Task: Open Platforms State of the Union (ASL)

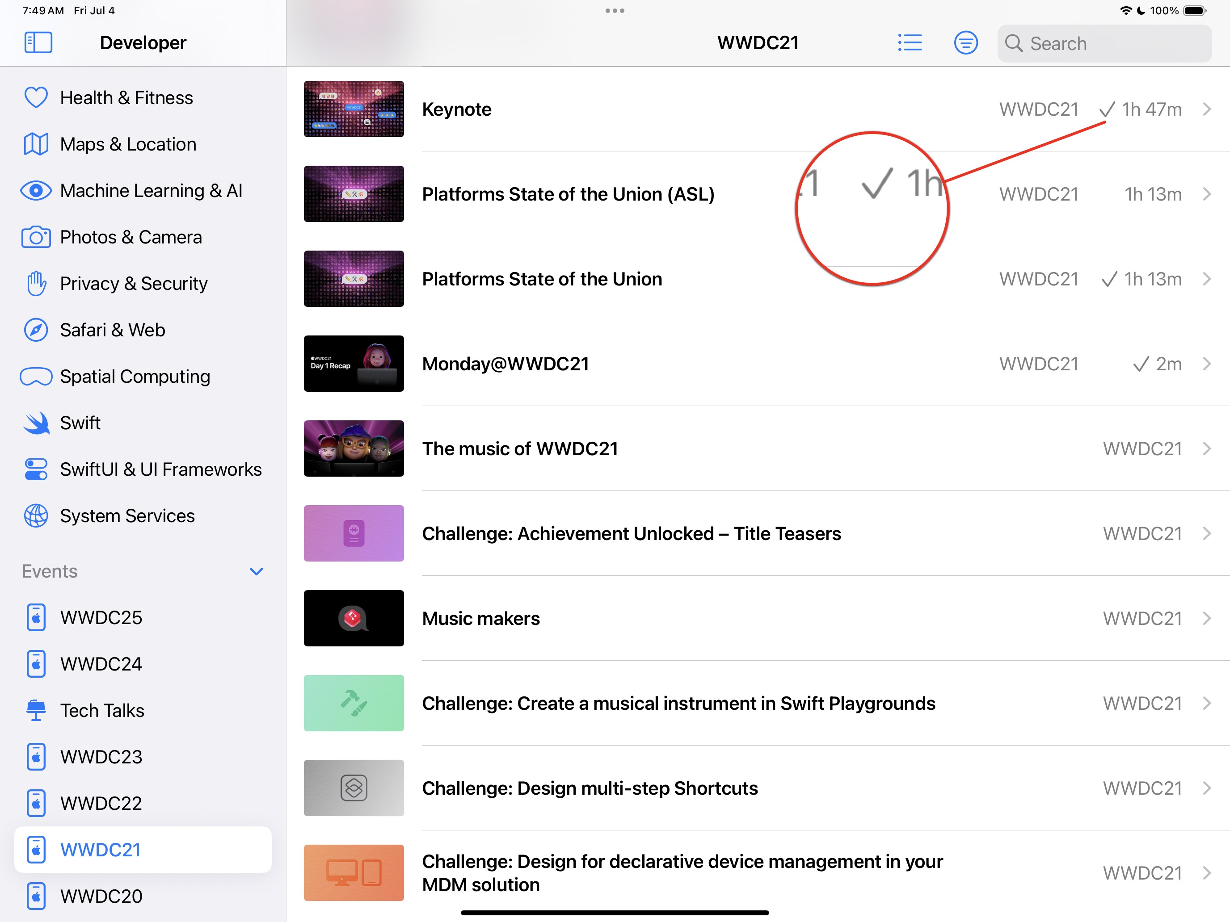Action: coord(758,194)
